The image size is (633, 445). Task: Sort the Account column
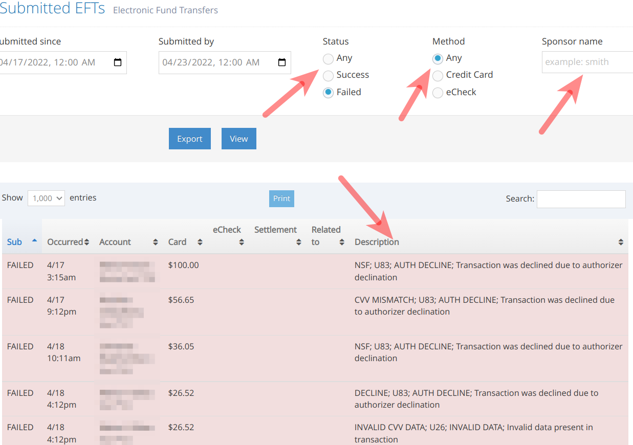[155, 242]
